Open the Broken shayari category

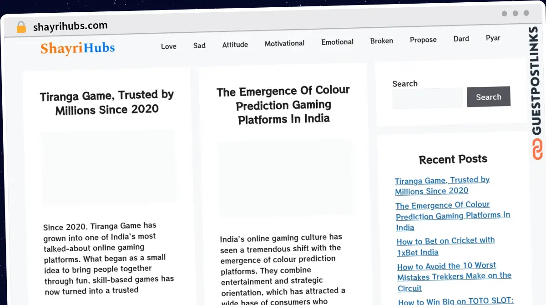coord(381,41)
